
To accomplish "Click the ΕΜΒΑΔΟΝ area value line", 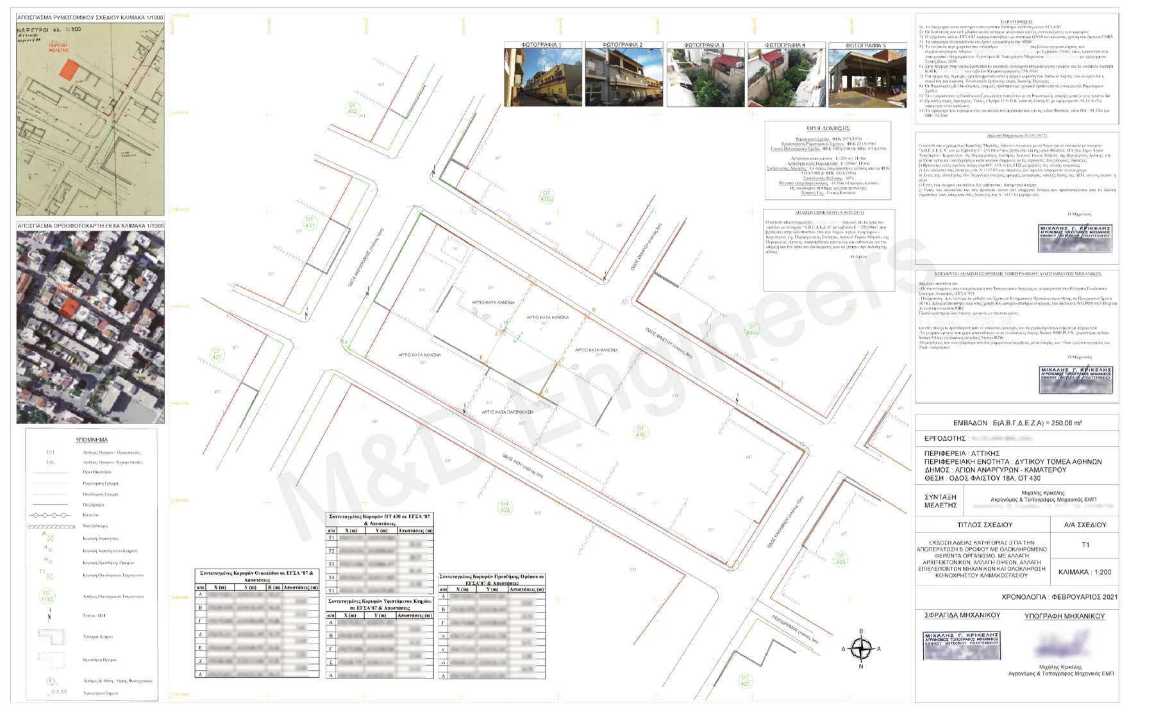I will tap(1017, 423).
